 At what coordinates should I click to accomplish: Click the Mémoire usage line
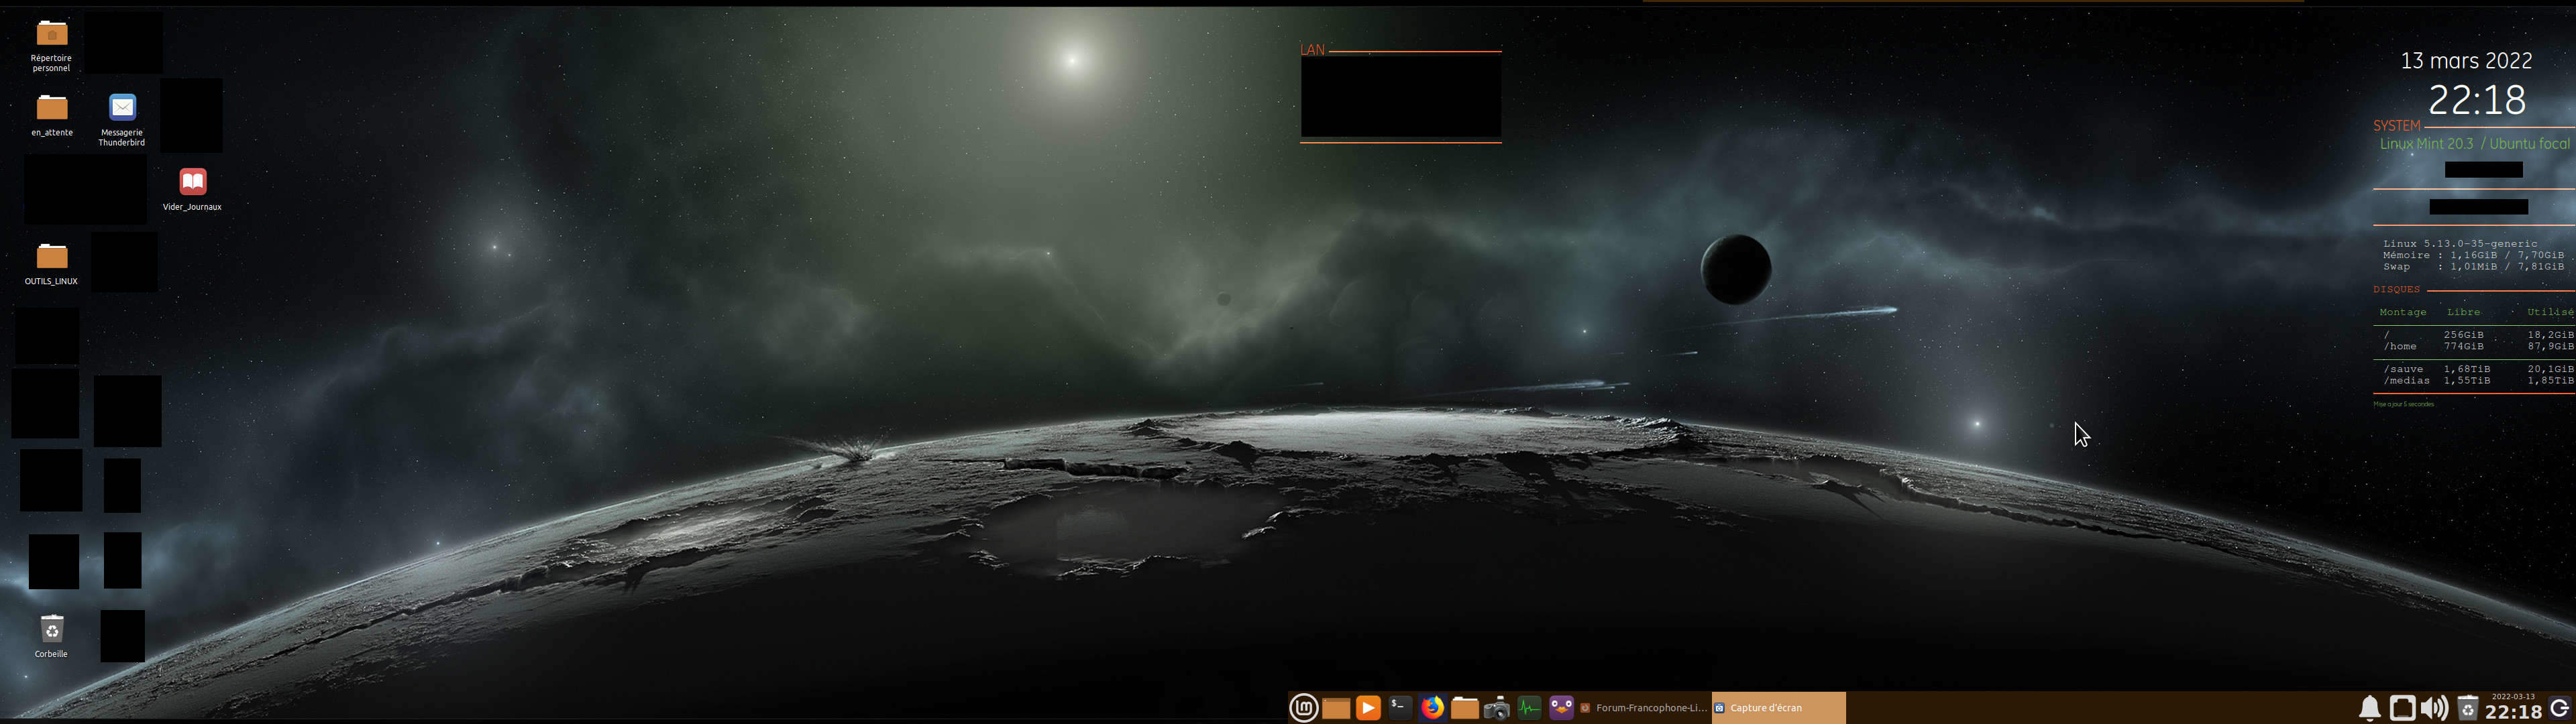pos(2473,255)
